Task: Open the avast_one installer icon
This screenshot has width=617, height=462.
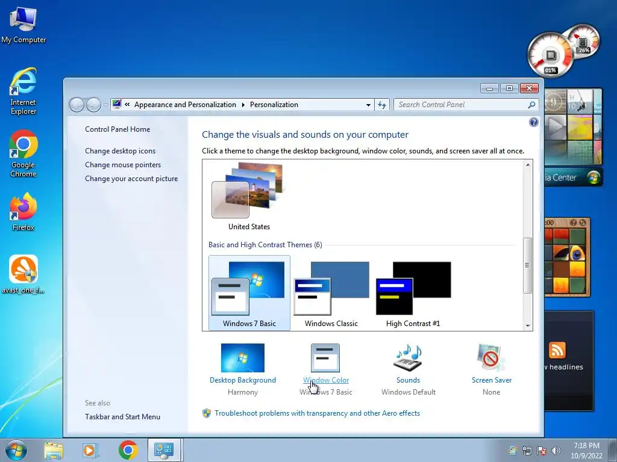Action: pyautogui.click(x=23, y=274)
